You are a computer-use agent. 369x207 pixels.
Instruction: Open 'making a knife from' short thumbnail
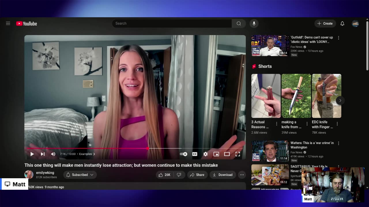(296, 96)
